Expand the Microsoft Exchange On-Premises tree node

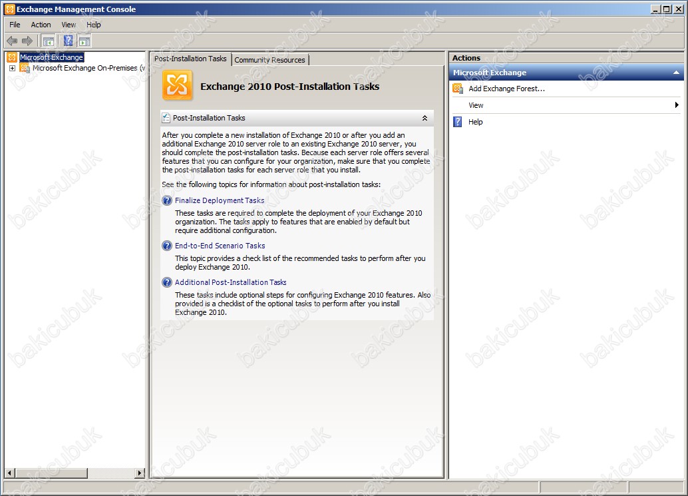point(12,68)
